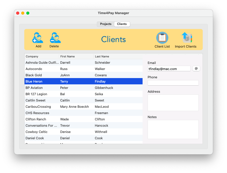Click last name Cowans
The width and height of the screenshot is (227, 173).
[x=101, y=75]
